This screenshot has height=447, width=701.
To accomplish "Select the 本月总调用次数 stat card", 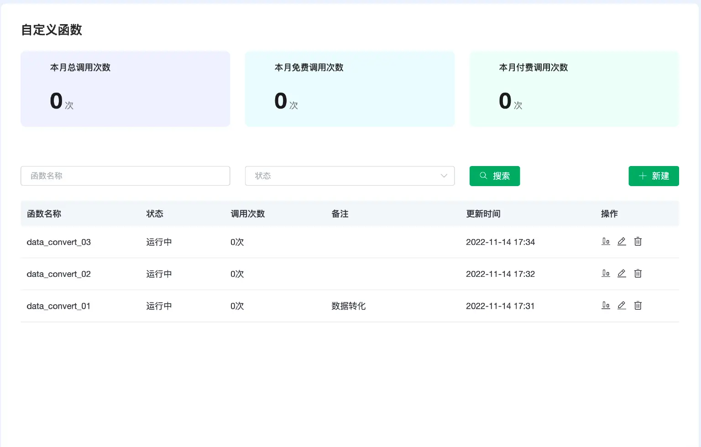I will [x=125, y=89].
